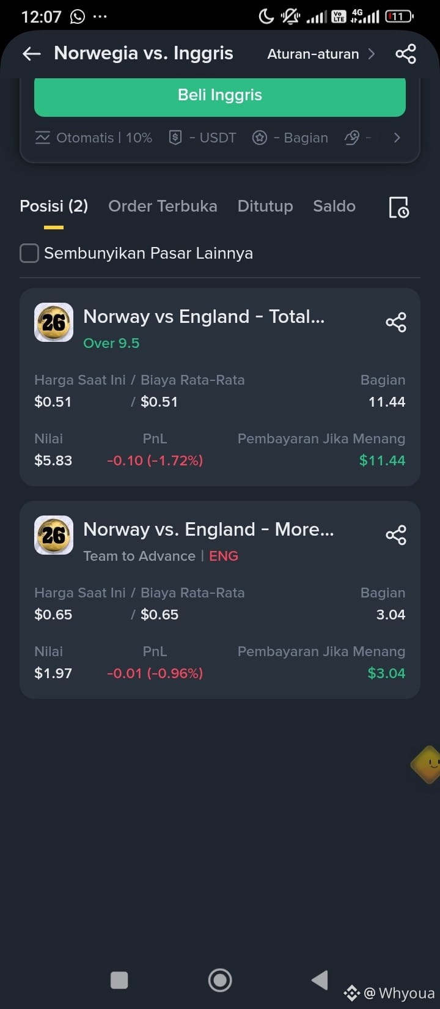Expand Aturan-aturan chevron

click(x=371, y=54)
